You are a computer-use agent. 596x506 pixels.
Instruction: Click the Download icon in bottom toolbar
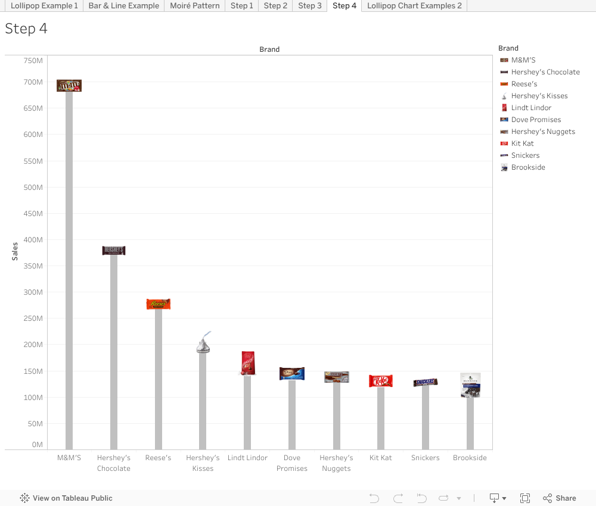(494, 498)
